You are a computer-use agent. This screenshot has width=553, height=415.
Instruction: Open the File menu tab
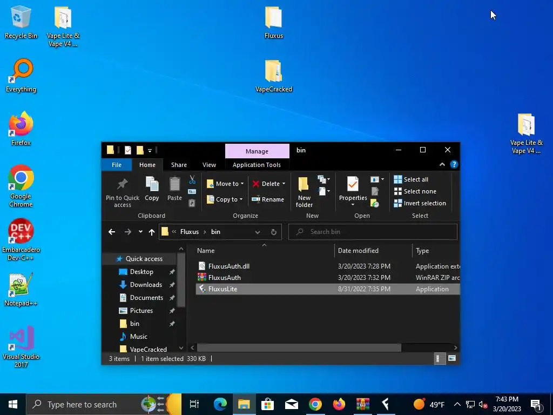[117, 165]
